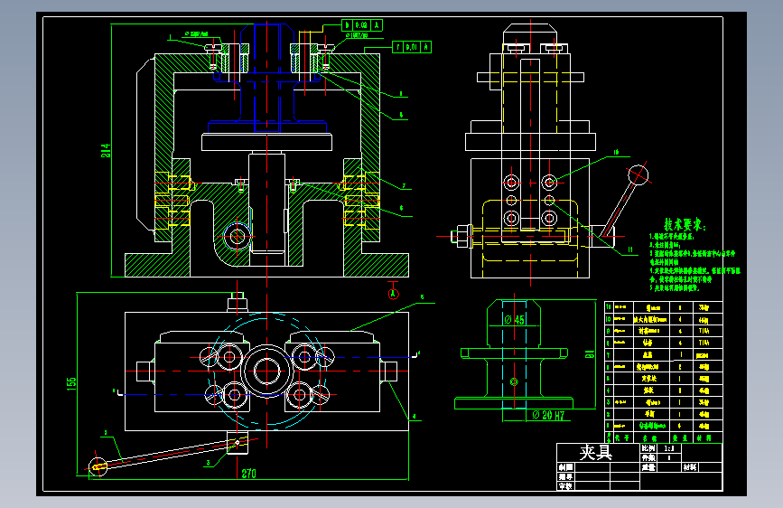Select row 10 of the parts list
Screen dimensions: 783x508
click(663, 319)
